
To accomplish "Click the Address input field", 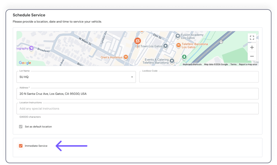I will [x=138, y=94].
